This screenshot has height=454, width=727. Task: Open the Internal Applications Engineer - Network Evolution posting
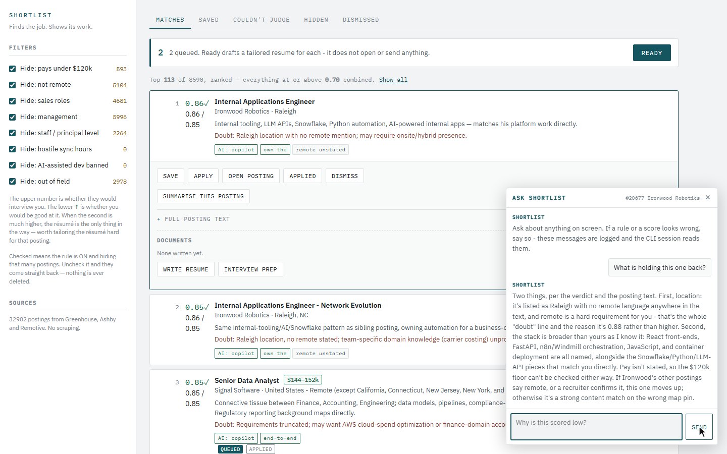click(298, 305)
